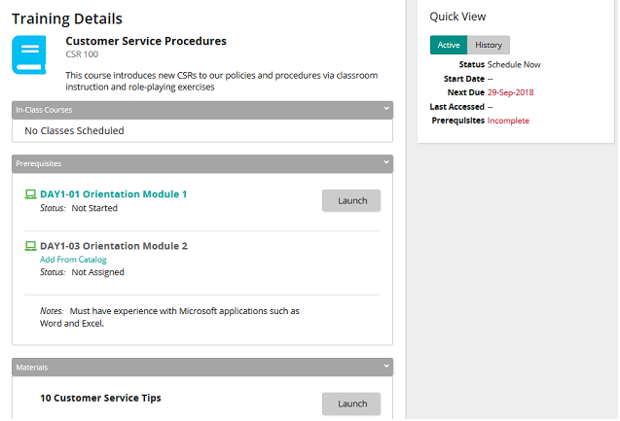The width and height of the screenshot is (620, 421).
Task: Click the In-Class Courses header bar
Action: coord(202,110)
